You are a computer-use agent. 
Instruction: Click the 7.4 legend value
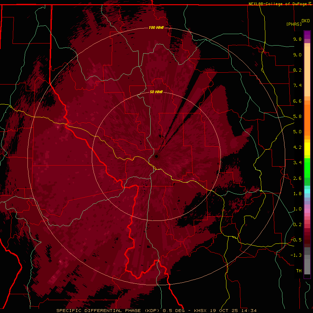(x=297, y=86)
